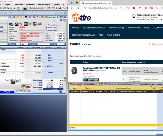The image size is (163, 136).
Task: Go to PROMOTIONS in site navigation
Action: (134, 28)
